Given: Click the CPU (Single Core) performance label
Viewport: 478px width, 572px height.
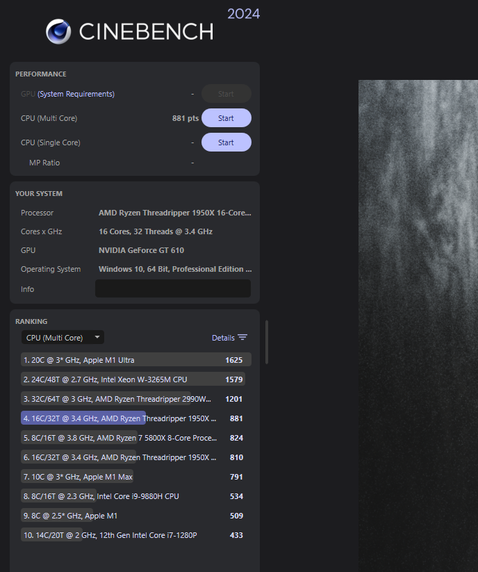Looking at the screenshot, I should pyautogui.click(x=50, y=142).
